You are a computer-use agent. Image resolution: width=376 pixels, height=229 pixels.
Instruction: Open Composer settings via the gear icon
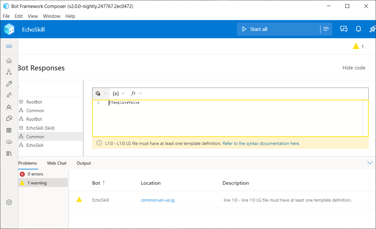[9, 202]
